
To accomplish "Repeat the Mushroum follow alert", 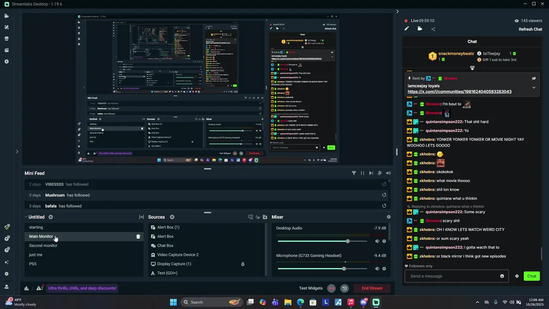I will (x=384, y=195).
